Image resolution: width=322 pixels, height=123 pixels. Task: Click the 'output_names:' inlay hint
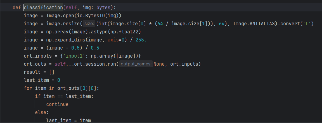point(136,64)
